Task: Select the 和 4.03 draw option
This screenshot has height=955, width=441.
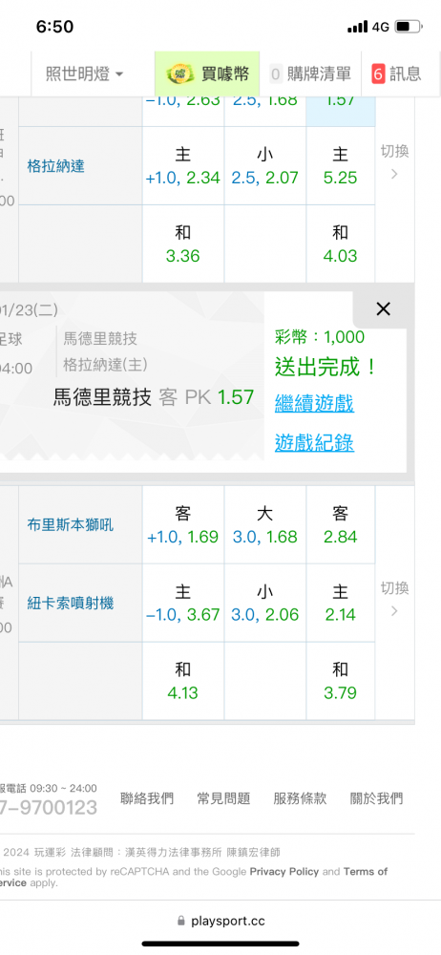Action: tap(341, 244)
